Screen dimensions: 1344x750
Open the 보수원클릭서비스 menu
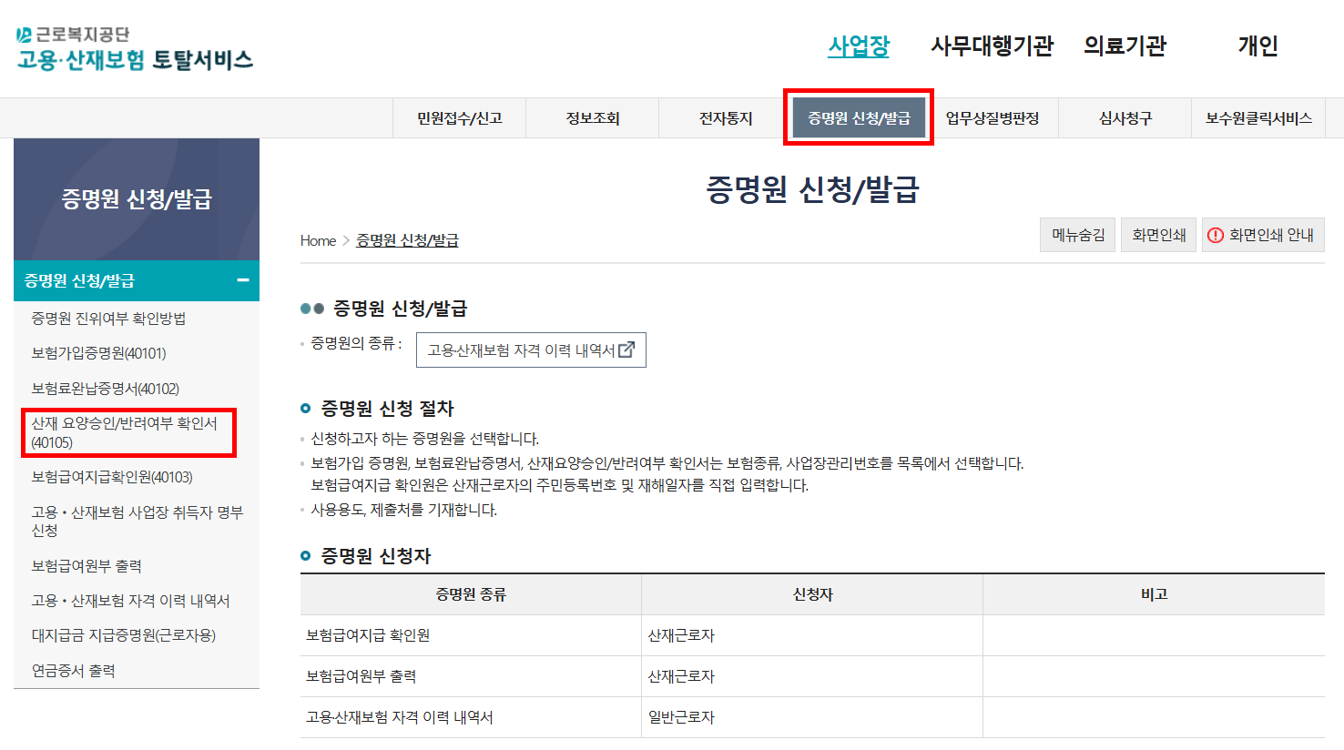tap(1258, 118)
